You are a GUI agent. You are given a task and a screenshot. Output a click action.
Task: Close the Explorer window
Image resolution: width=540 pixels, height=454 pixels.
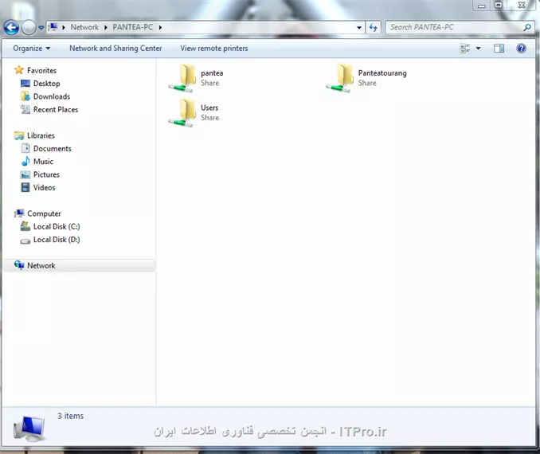(x=522, y=5)
